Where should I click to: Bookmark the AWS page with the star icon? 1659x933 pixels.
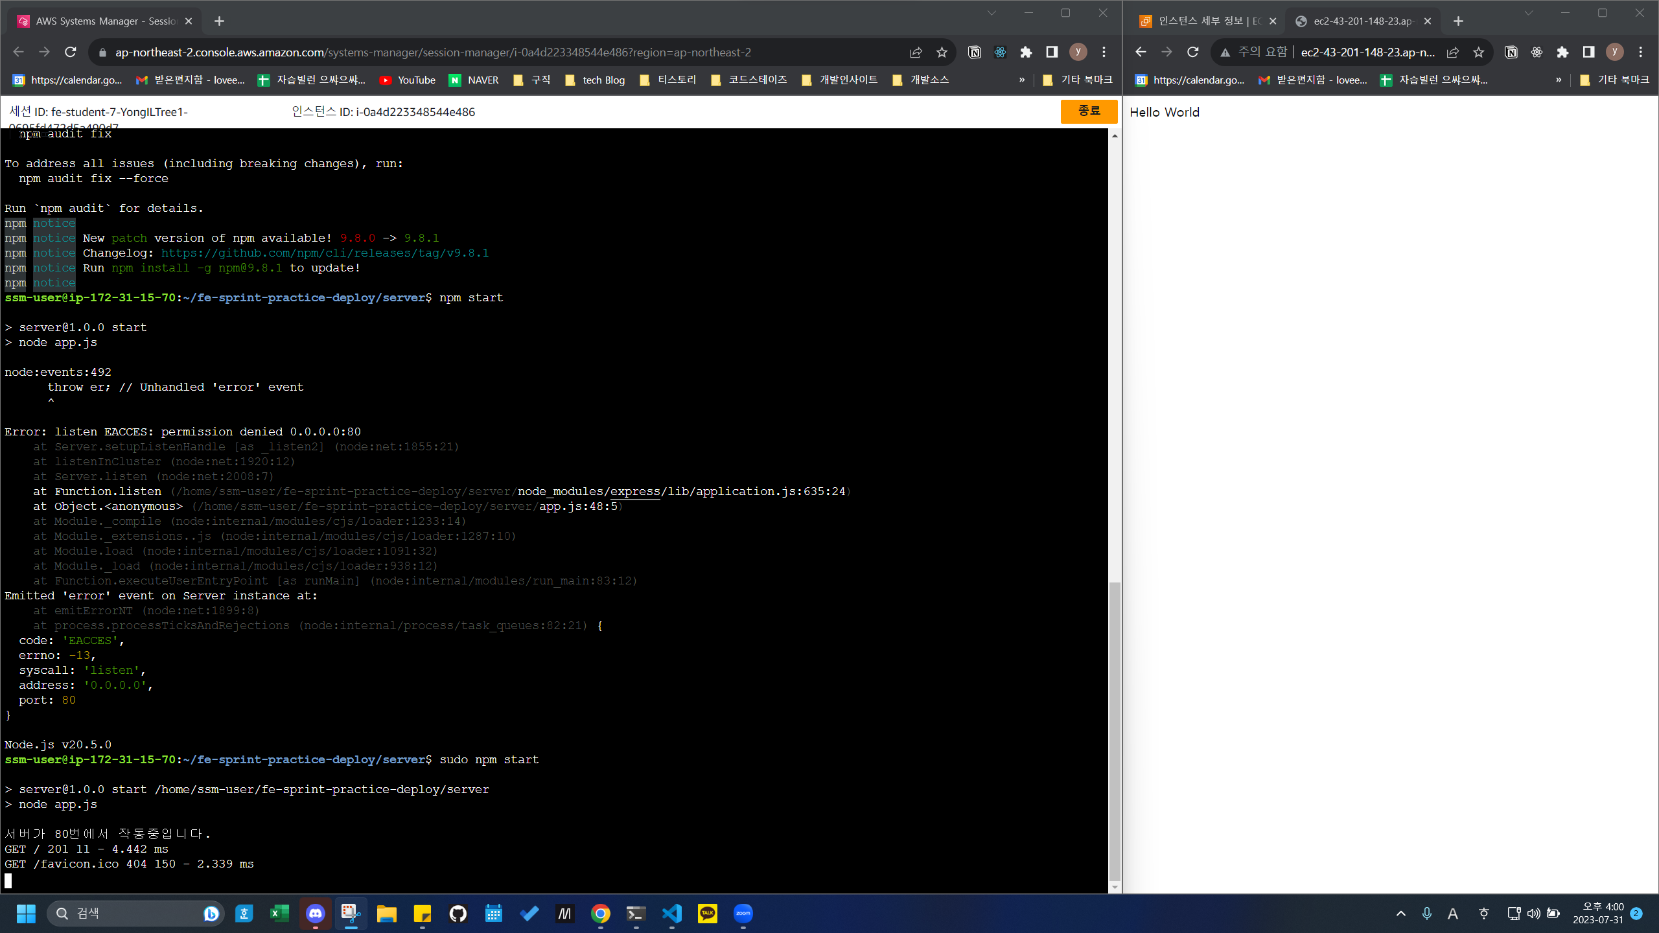tap(942, 52)
